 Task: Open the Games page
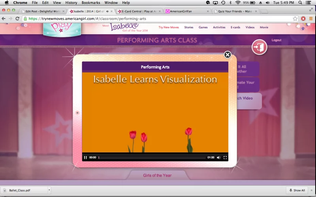(x=203, y=27)
